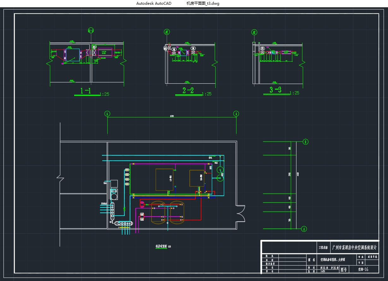
Task: Pick the horizontal water header manifold at bottom
Action: tap(124, 223)
